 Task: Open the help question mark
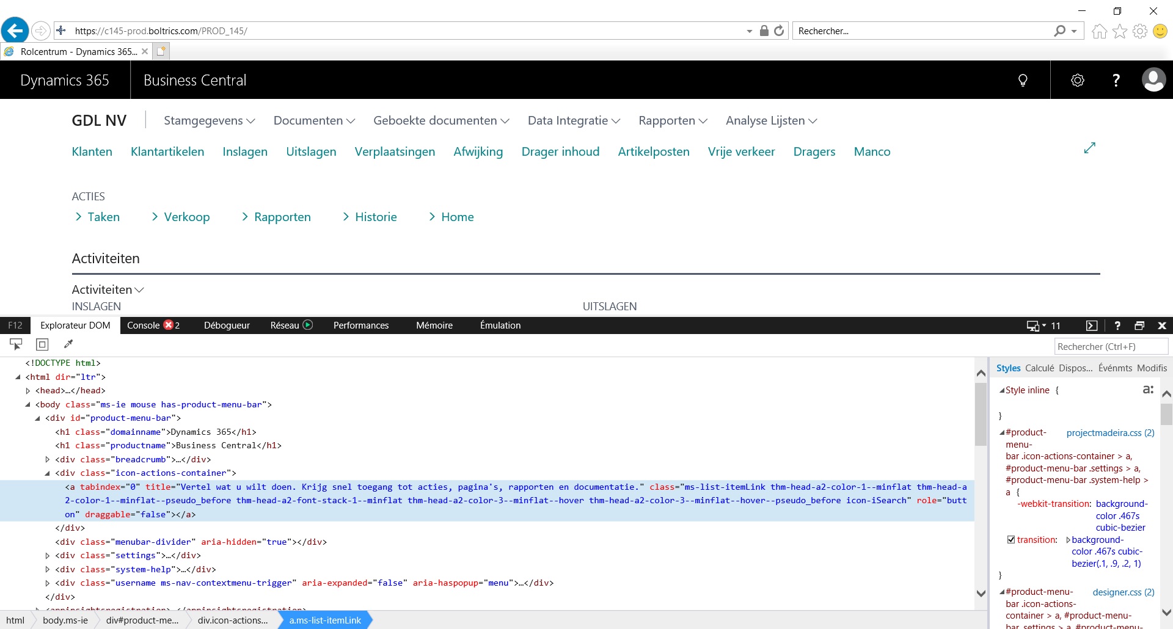[x=1116, y=80]
